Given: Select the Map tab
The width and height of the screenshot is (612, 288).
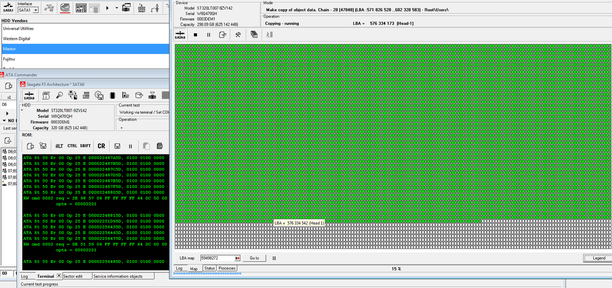Looking at the screenshot, I should pyautogui.click(x=194, y=268).
